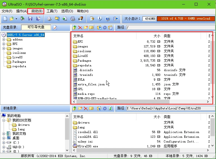
Task: Open the 启动(B) menu
Action: (37, 11)
